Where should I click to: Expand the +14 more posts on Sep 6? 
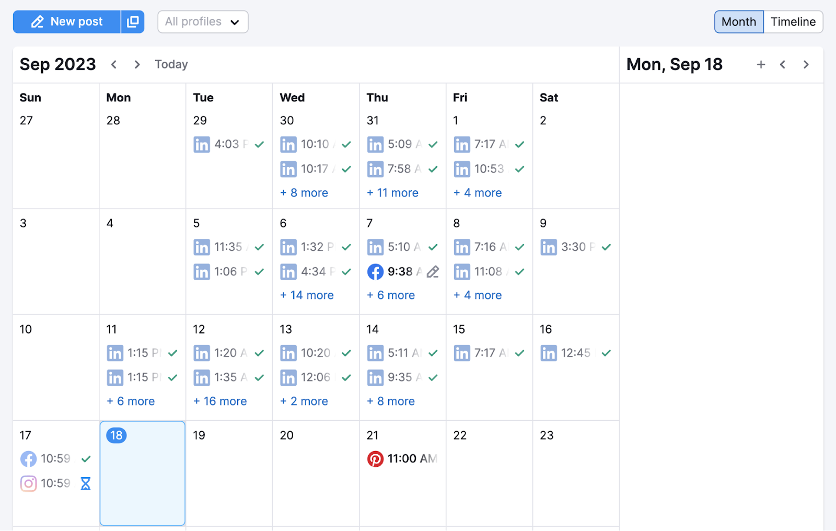tap(307, 295)
